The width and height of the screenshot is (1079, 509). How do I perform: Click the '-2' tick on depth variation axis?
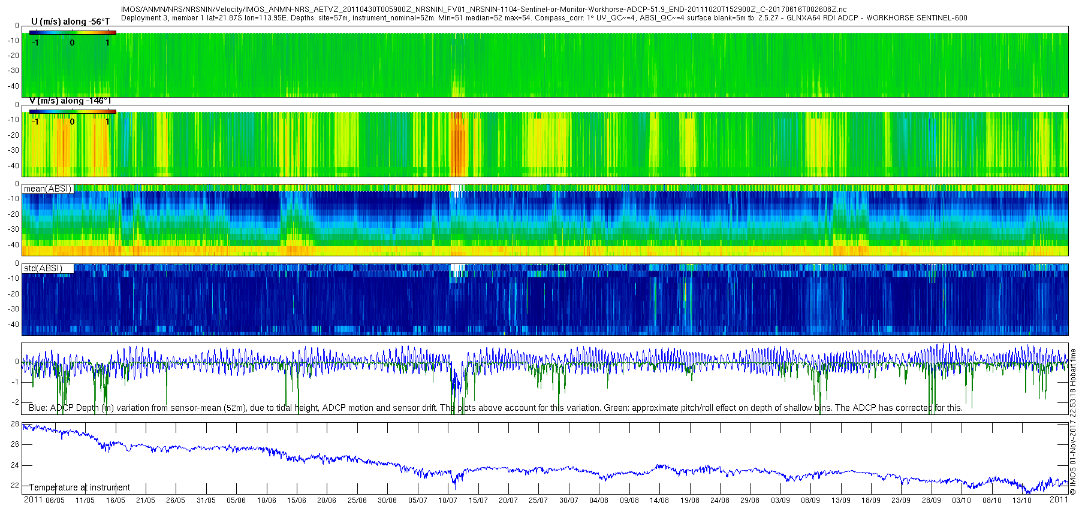pos(16,402)
